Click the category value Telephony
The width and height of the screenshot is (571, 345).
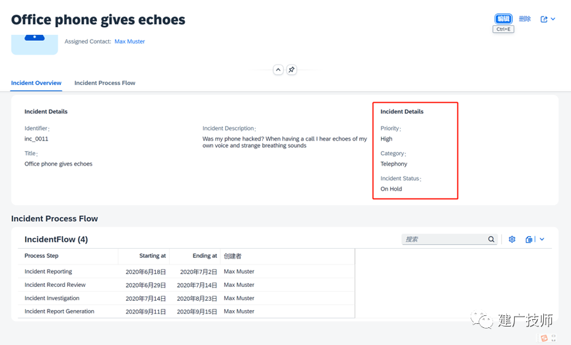click(393, 164)
